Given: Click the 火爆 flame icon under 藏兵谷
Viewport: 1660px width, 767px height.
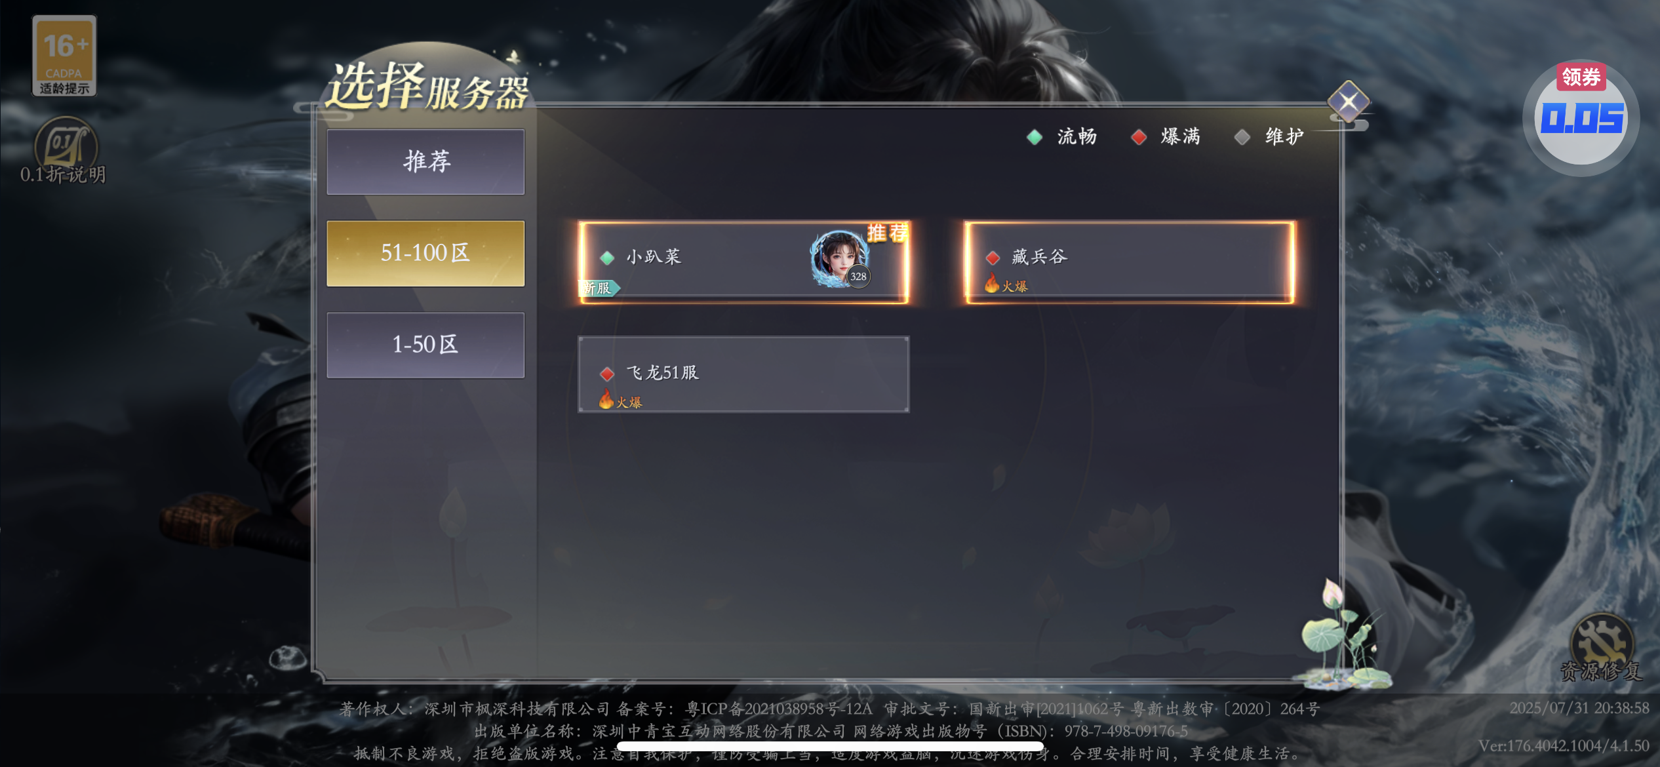Looking at the screenshot, I should coord(992,283).
